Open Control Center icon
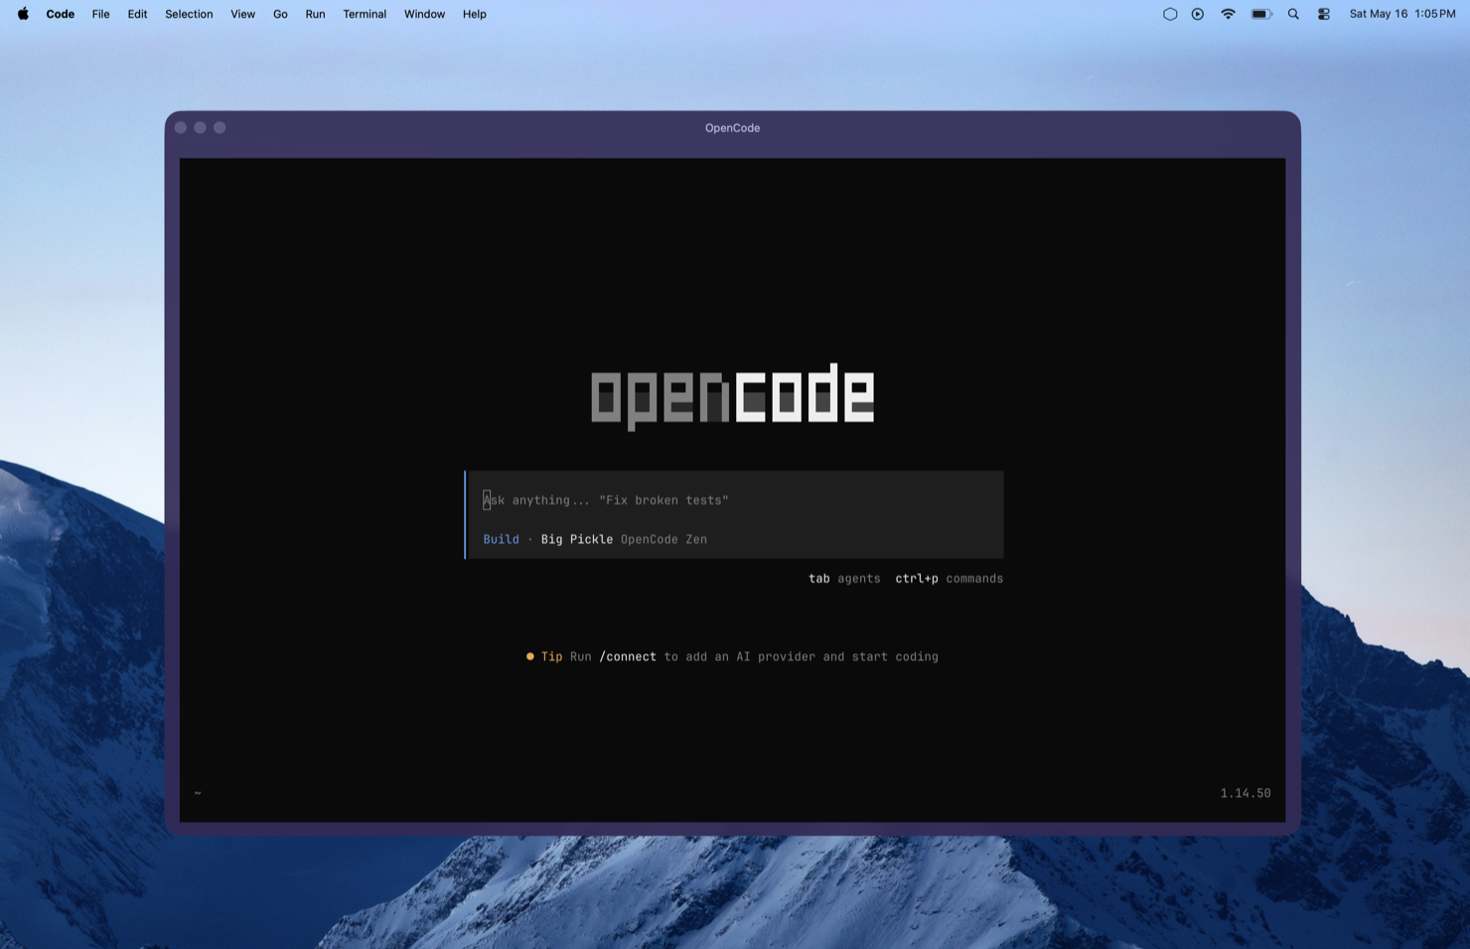 [x=1324, y=14]
